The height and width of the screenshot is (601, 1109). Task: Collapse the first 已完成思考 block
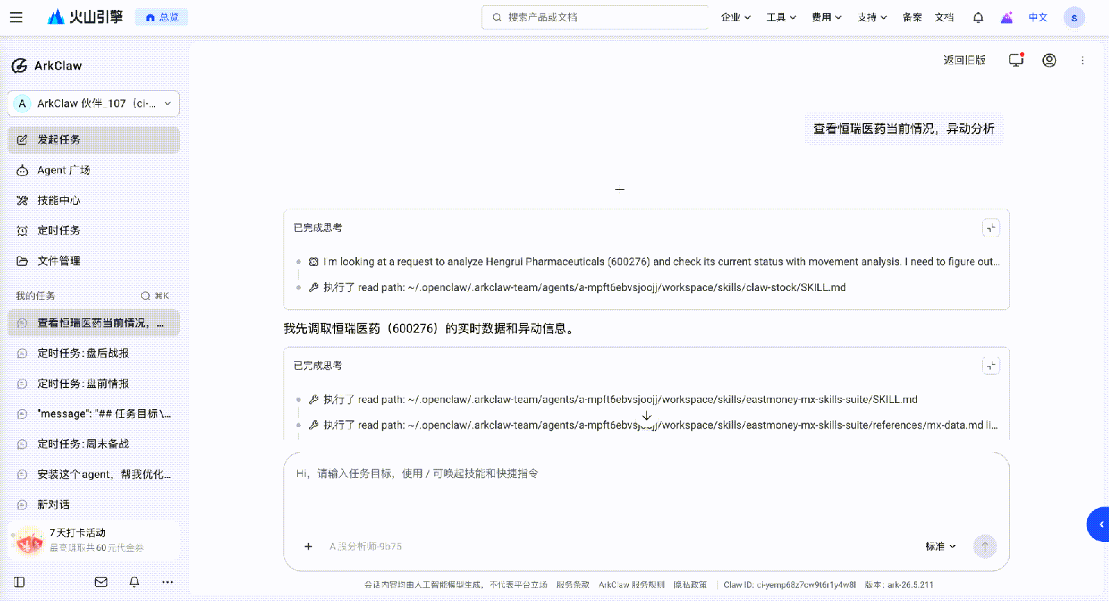[x=991, y=228]
